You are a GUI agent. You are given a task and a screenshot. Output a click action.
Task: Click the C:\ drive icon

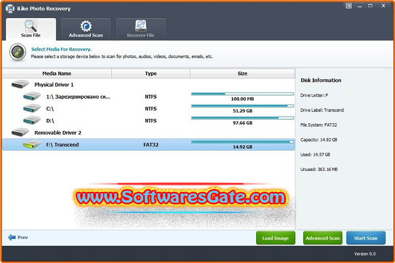click(x=32, y=108)
